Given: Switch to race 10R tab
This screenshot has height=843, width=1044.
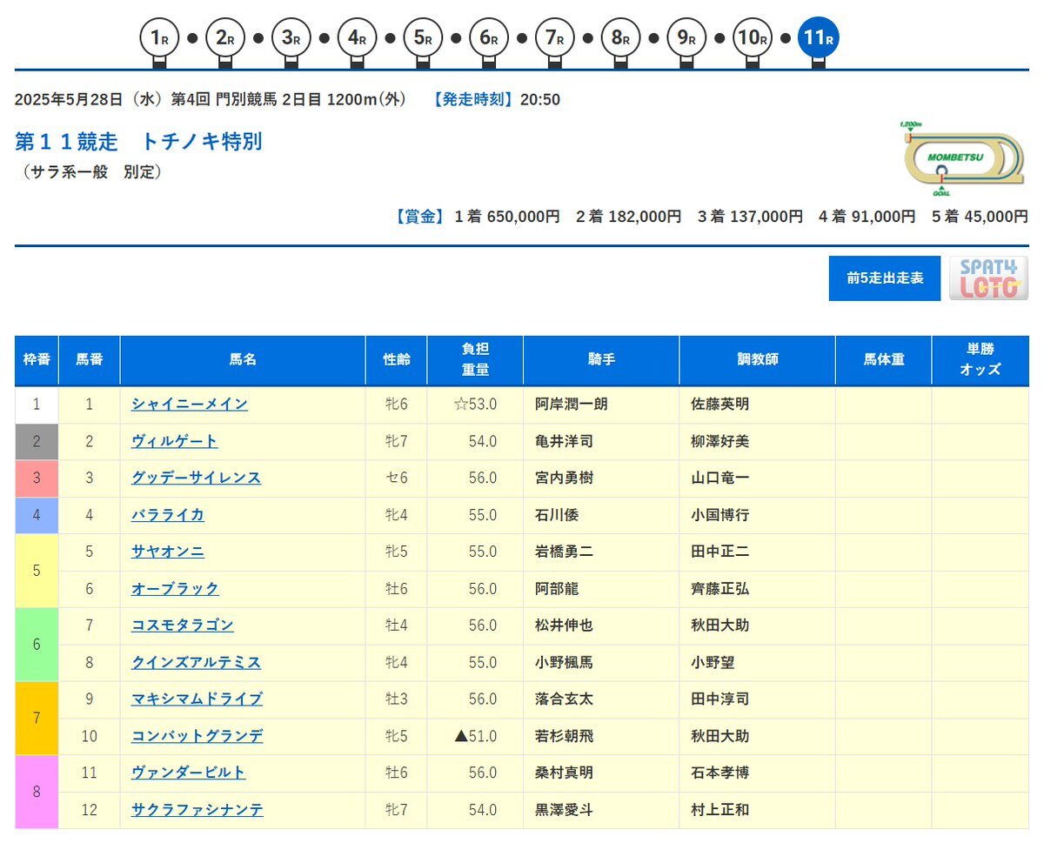Looking at the screenshot, I should click(753, 39).
